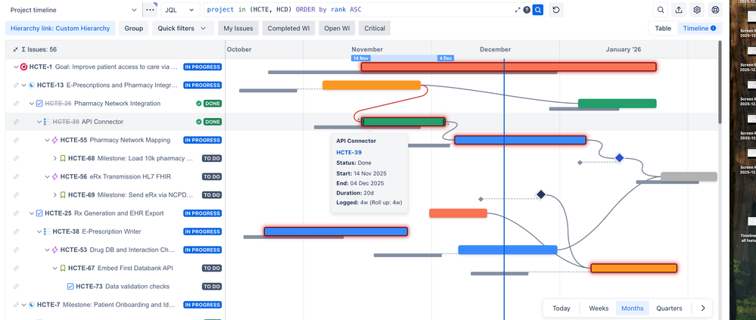Click the goal target icon of HCTE-1
Image resolution: width=756 pixels, height=320 pixels.
click(x=23, y=67)
